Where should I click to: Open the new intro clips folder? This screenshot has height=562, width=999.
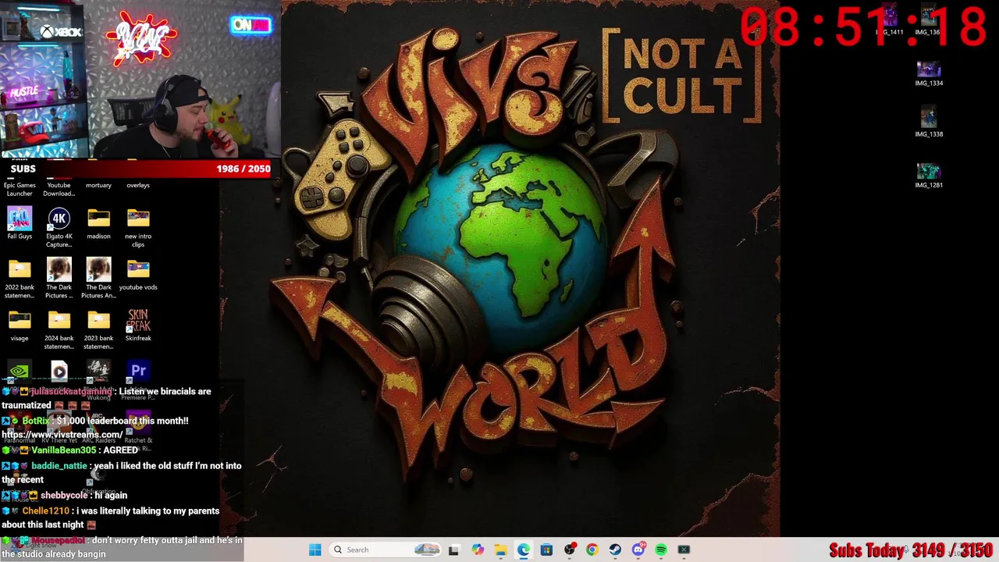[138, 227]
